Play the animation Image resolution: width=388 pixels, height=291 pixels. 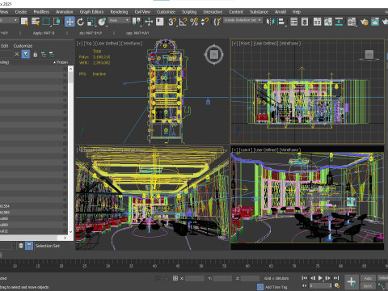(x=320, y=278)
